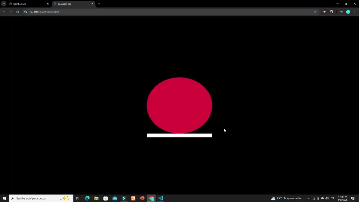The height and width of the screenshot is (202, 359).
Task: Open the notification center icon
Action: [x=353, y=198]
